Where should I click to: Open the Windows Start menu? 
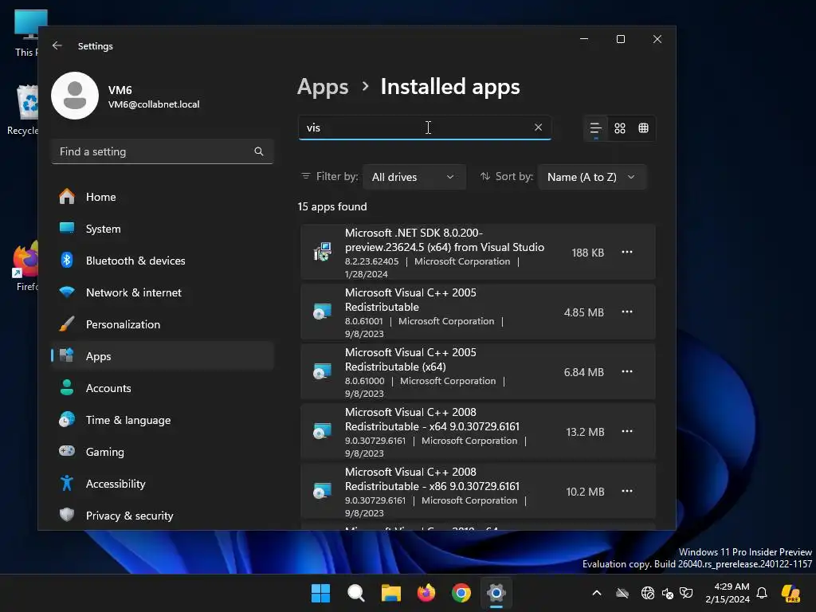[x=320, y=593]
